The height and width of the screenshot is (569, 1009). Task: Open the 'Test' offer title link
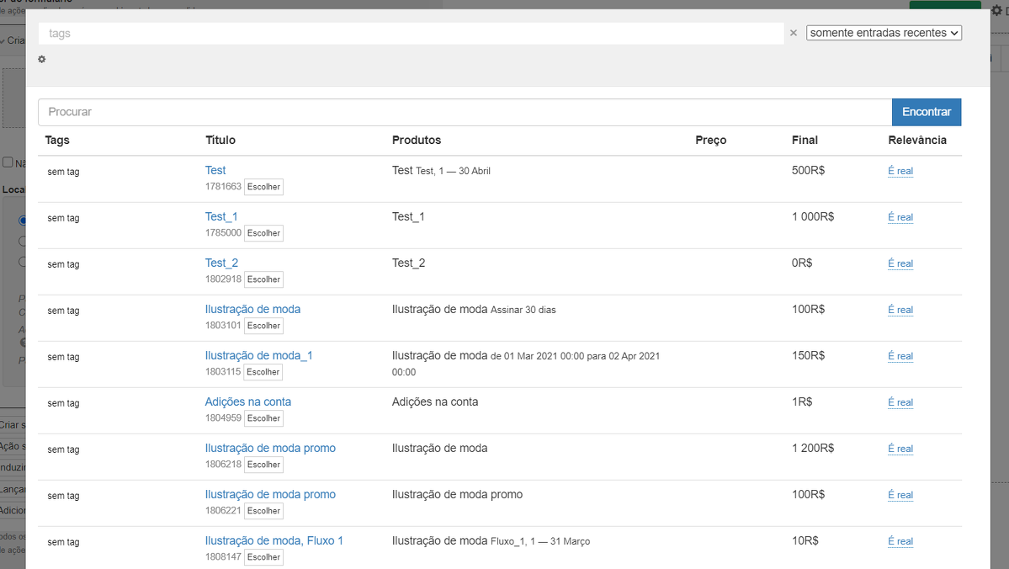215,170
